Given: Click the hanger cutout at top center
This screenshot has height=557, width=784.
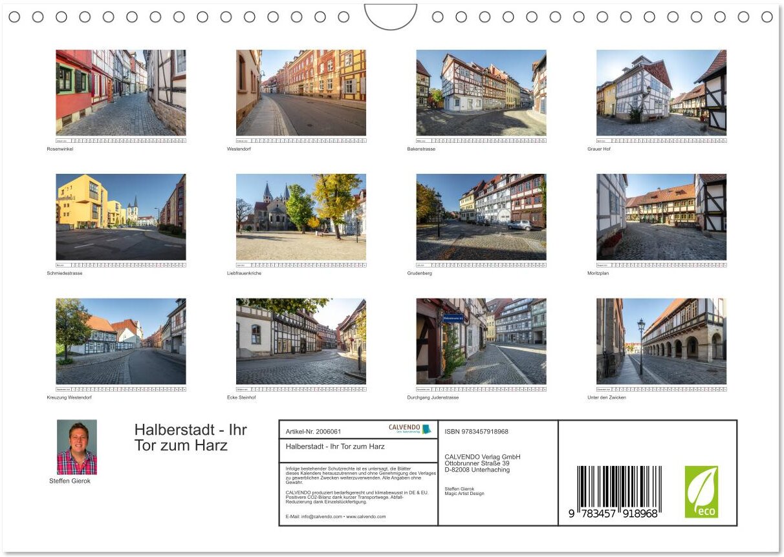Looking at the screenshot, I should tap(391, 16).
